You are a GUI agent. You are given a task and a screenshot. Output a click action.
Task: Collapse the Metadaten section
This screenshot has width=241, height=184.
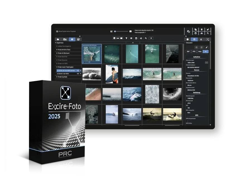185,43
